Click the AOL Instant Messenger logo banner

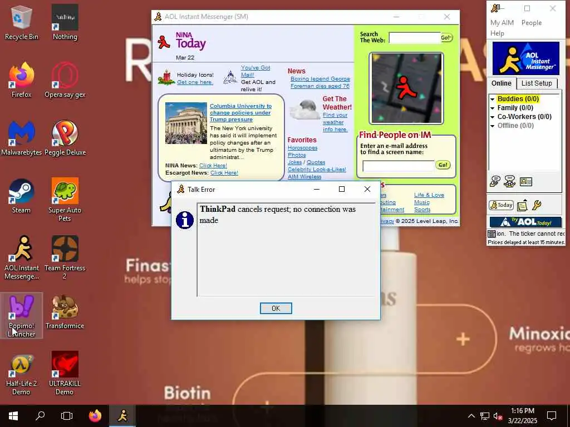pos(525,58)
